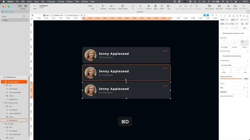This screenshot has height=140, width=250.
Task: Add a new page in Pages panel
Action: click(x=24, y=16)
